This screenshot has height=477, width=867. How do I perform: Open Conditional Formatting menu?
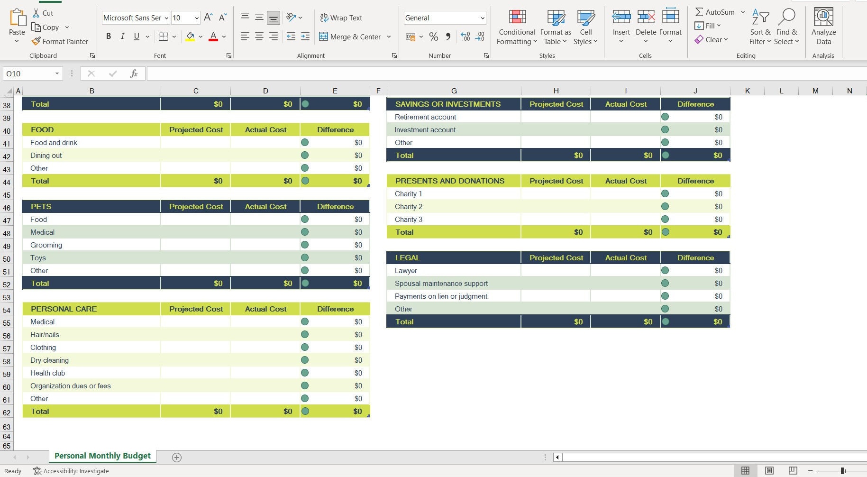tap(517, 27)
